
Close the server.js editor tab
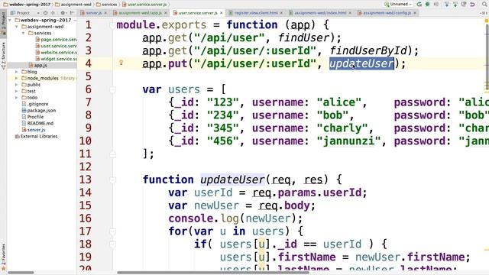click(105, 13)
